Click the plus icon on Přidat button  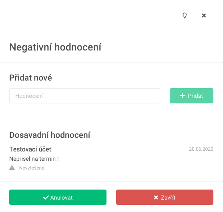tap(182, 96)
